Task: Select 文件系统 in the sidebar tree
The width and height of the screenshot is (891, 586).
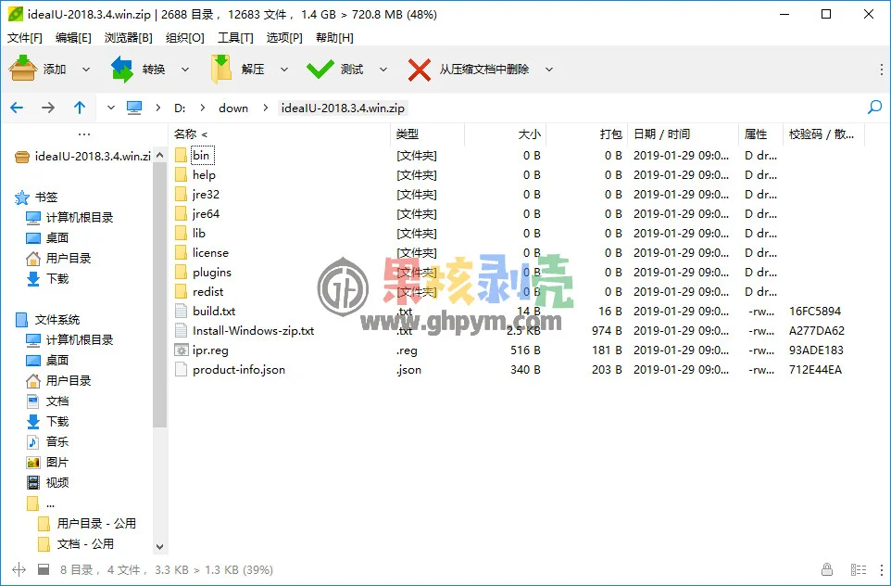Action: (57, 320)
